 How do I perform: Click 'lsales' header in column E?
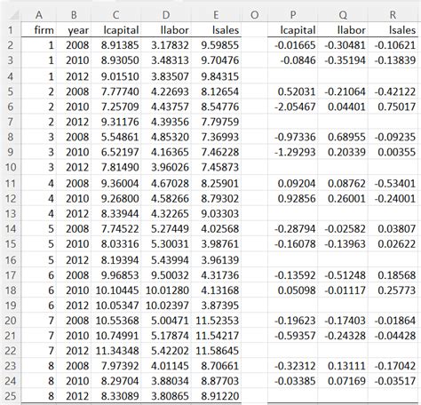(x=216, y=30)
